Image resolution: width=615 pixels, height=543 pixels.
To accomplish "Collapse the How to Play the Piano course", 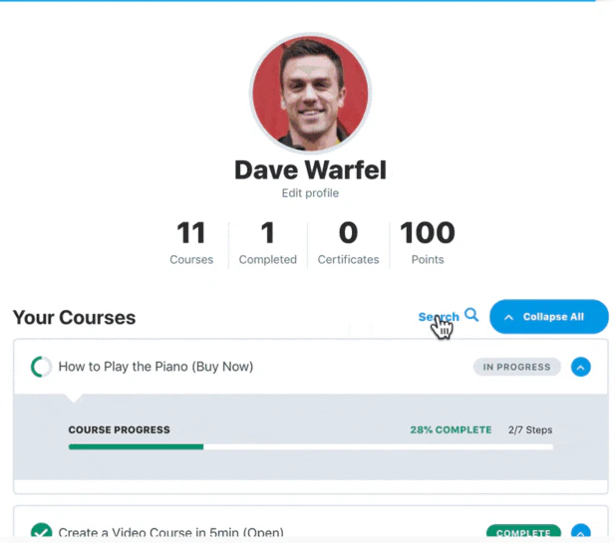I will pos(581,367).
